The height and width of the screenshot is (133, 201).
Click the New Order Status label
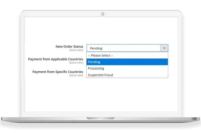click(x=69, y=46)
